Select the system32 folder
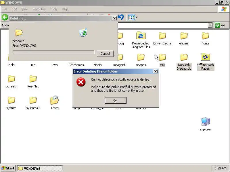The width and height of the screenshot is (230, 172). coord(33,103)
